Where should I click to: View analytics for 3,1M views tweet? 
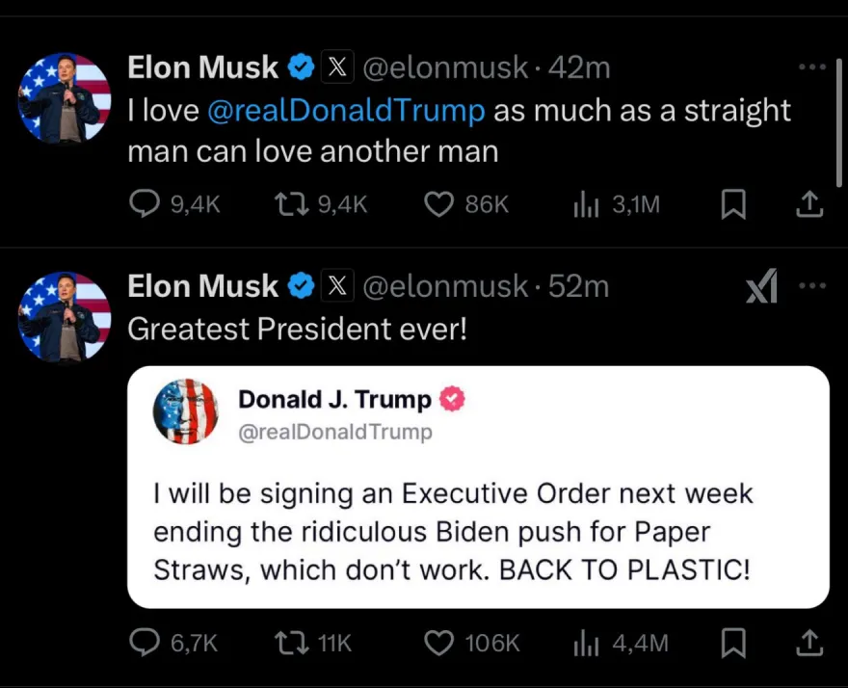[586, 203]
